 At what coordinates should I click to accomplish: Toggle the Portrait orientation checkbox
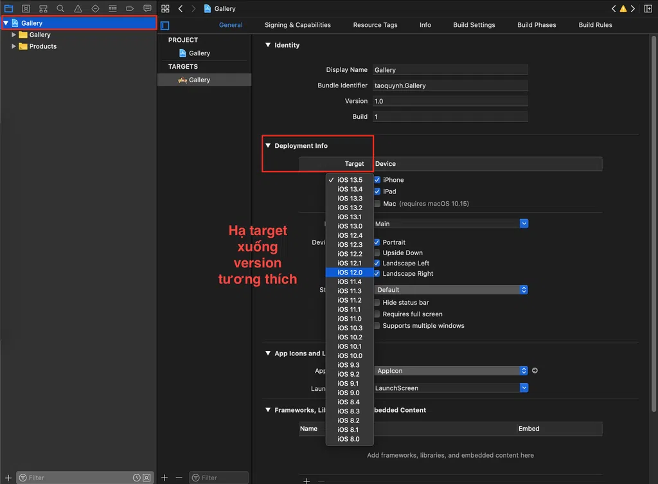point(377,242)
